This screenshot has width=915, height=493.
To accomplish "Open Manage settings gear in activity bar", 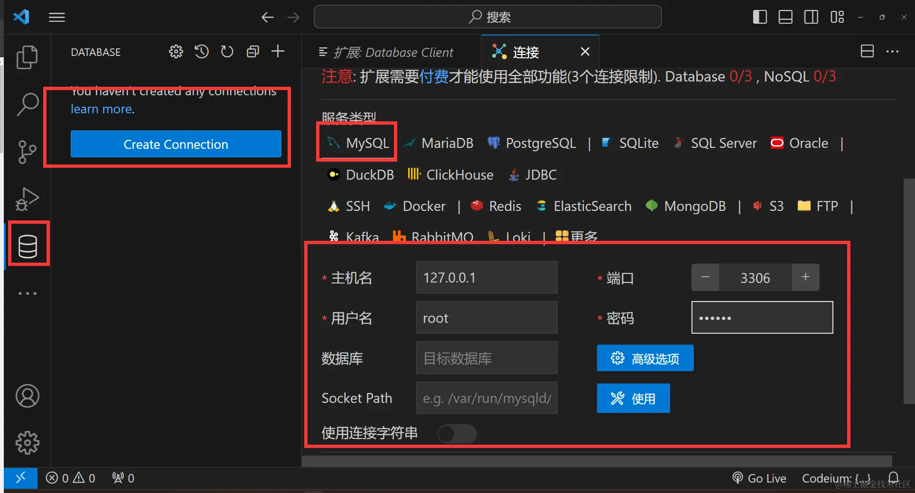I will tap(28, 443).
